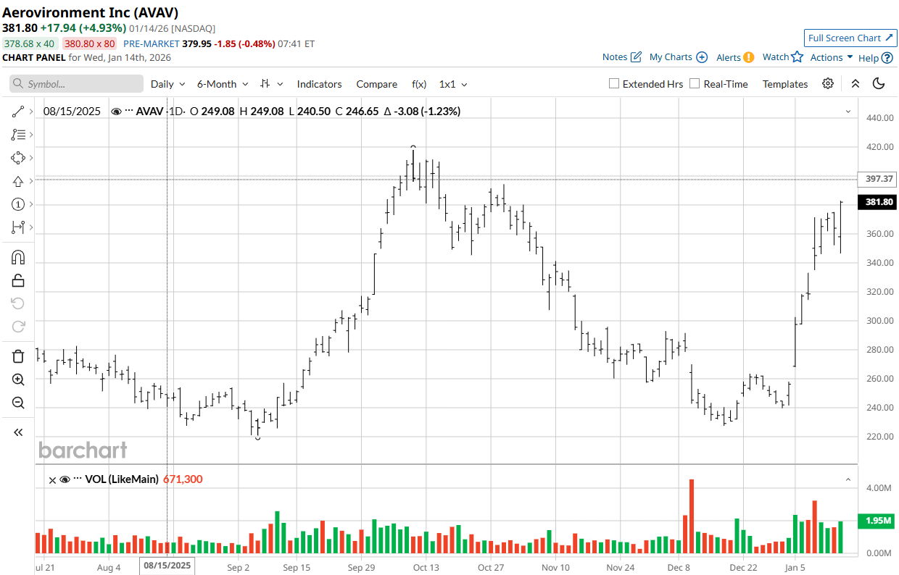
Task: Collapse the drawing toolbar with double chevron
Action: coord(18,432)
